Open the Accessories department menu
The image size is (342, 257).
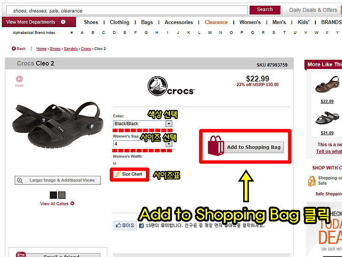coord(179,22)
